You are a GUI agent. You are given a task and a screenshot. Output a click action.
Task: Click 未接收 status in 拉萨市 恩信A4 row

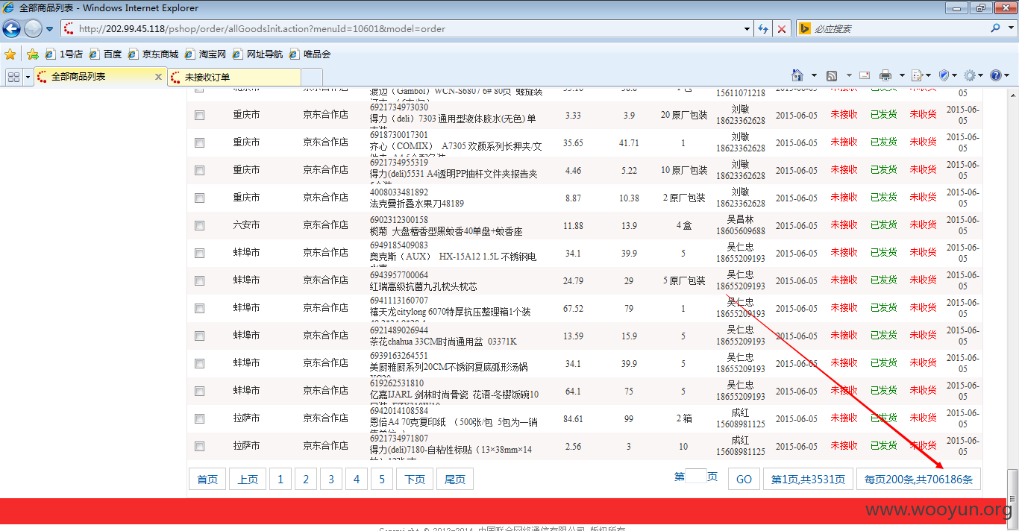844,418
